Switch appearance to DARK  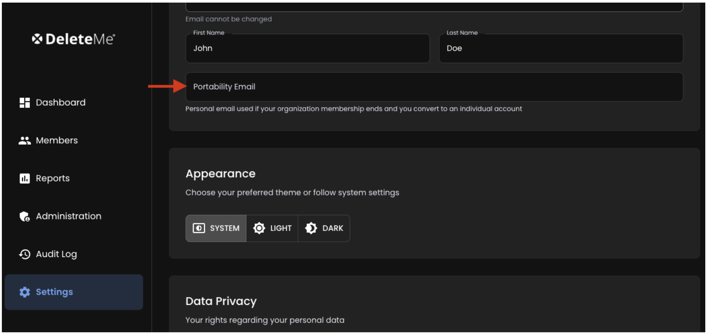tap(324, 228)
